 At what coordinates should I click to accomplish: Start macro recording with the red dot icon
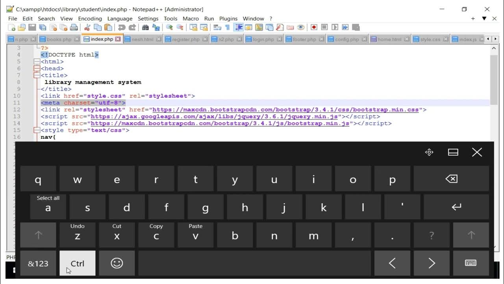pos(314,27)
